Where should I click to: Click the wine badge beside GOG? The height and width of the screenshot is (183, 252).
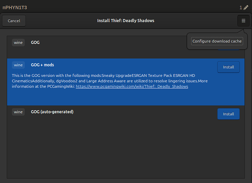(x=18, y=42)
